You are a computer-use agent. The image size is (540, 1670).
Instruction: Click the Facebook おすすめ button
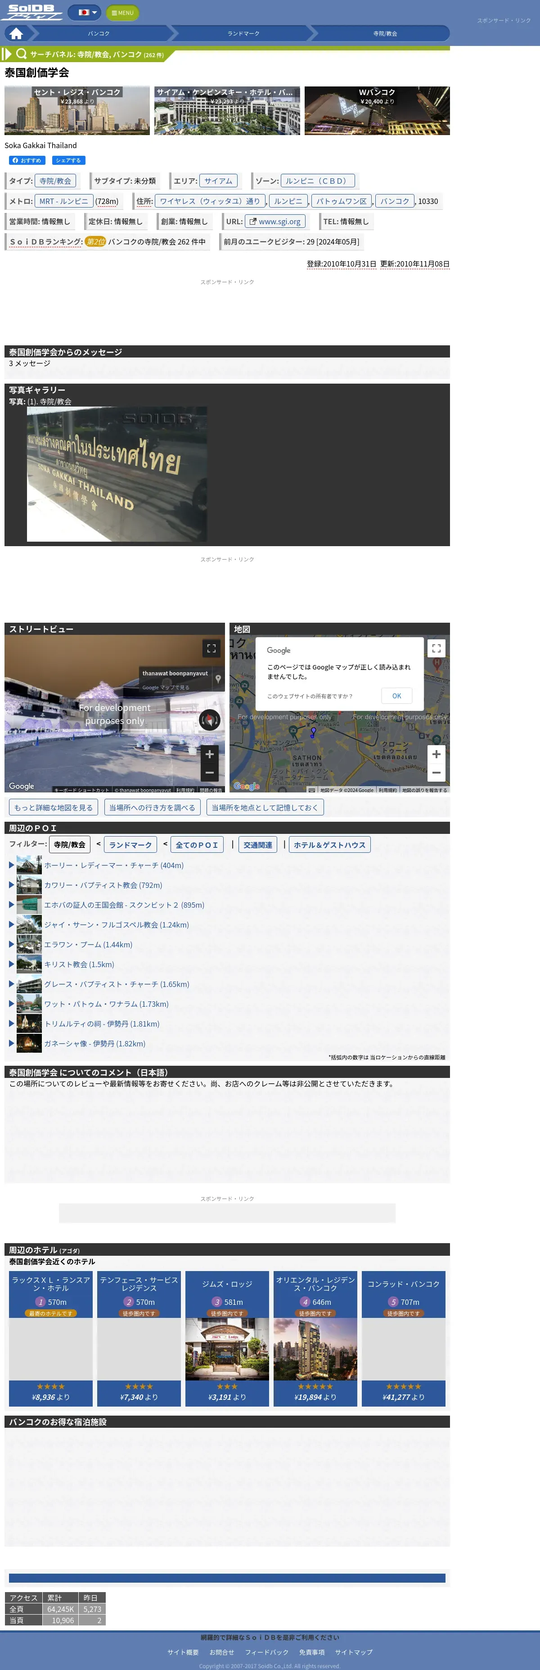(x=27, y=160)
